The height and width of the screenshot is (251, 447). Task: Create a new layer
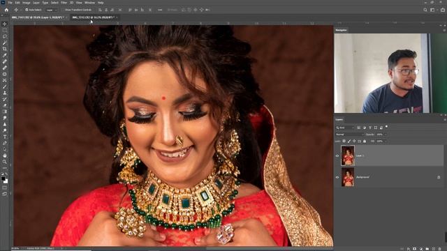(434, 249)
